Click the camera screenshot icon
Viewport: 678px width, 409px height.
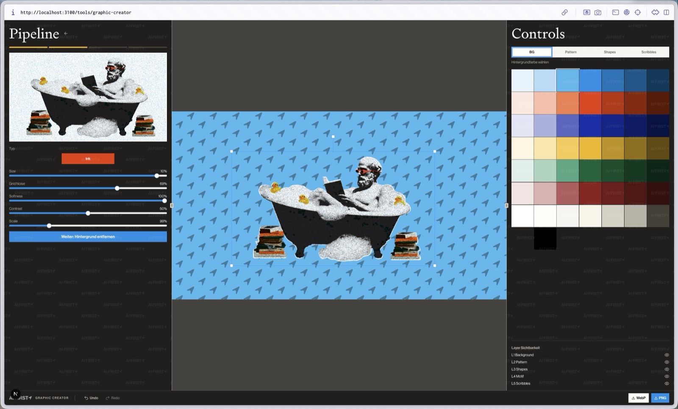[x=598, y=12]
